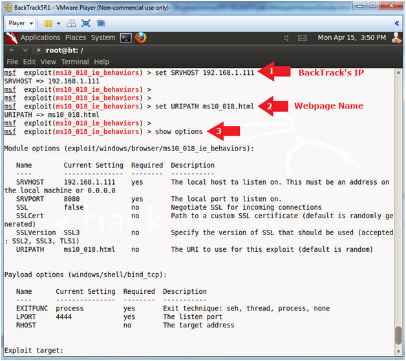Click 'Module options' header line
Viewport: 406px width, 361px height.
tap(129, 149)
